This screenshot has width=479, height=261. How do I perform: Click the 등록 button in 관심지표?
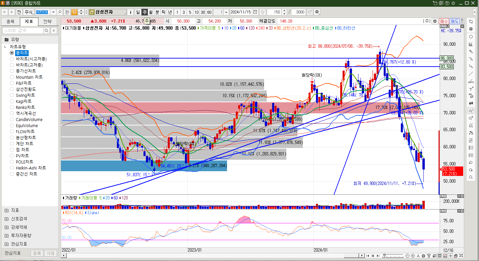point(37,253)
